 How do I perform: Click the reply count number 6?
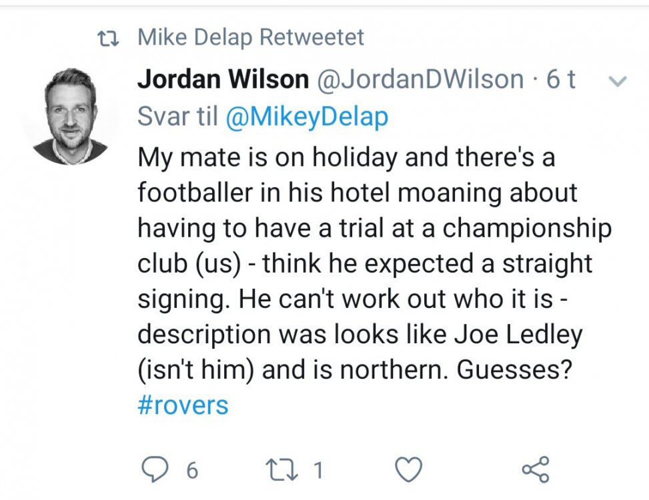192,471
